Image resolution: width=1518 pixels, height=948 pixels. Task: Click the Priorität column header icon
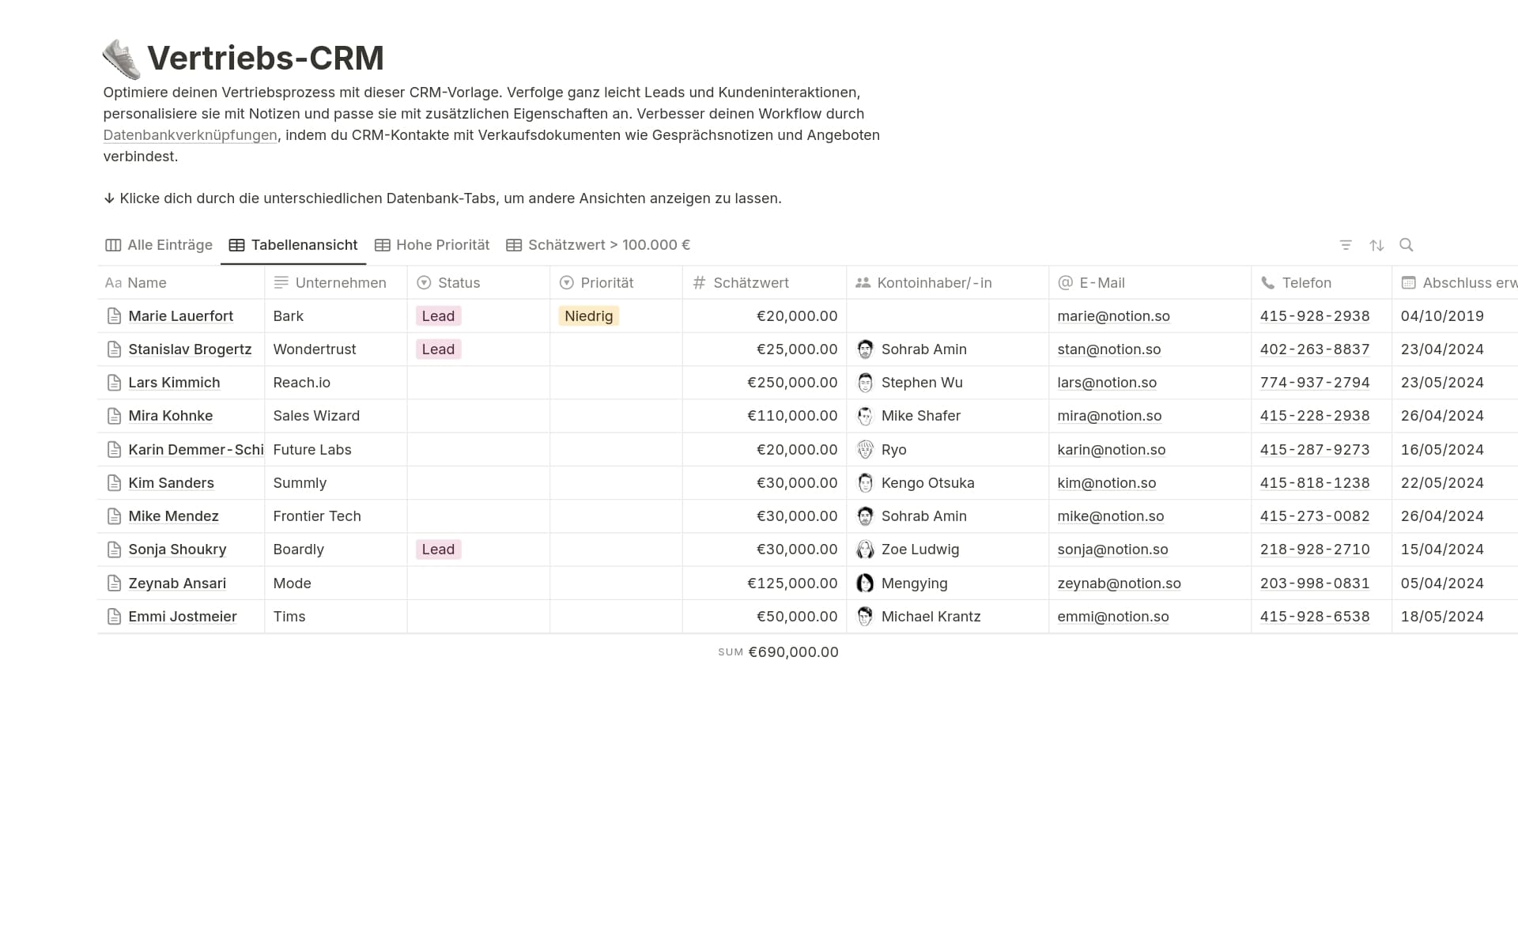coord(567,282)
